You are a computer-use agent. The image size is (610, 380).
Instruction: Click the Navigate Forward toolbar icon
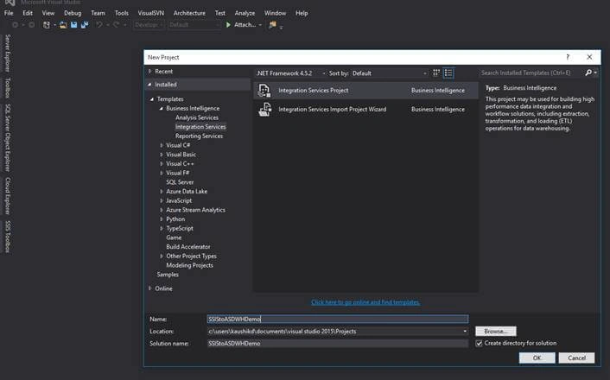click(x=31, y=25)
